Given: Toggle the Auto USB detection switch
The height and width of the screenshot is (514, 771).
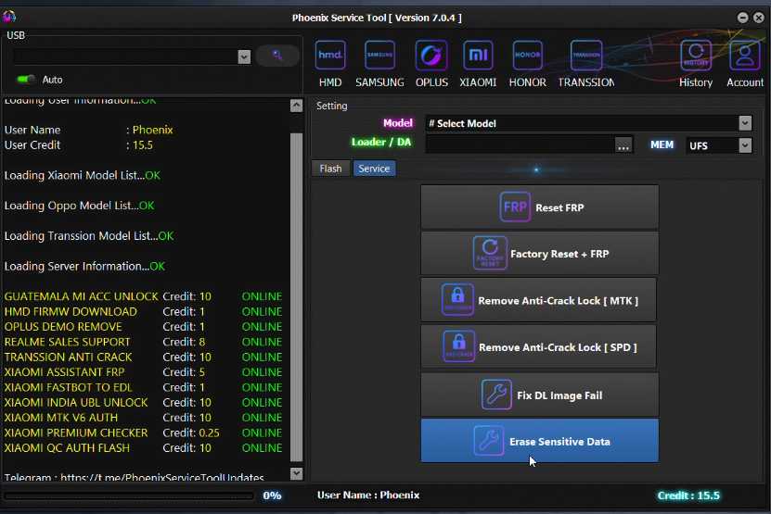Looking at the screenshot, I should click(26, 79).
